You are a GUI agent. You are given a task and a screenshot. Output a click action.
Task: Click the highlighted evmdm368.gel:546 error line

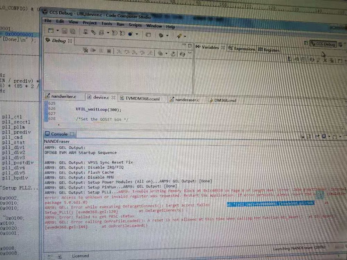pos(270,203)
